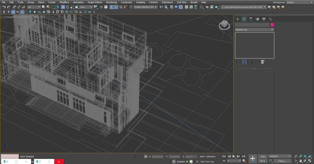Open the Workspaces Default dropdown

pos(299,2)
